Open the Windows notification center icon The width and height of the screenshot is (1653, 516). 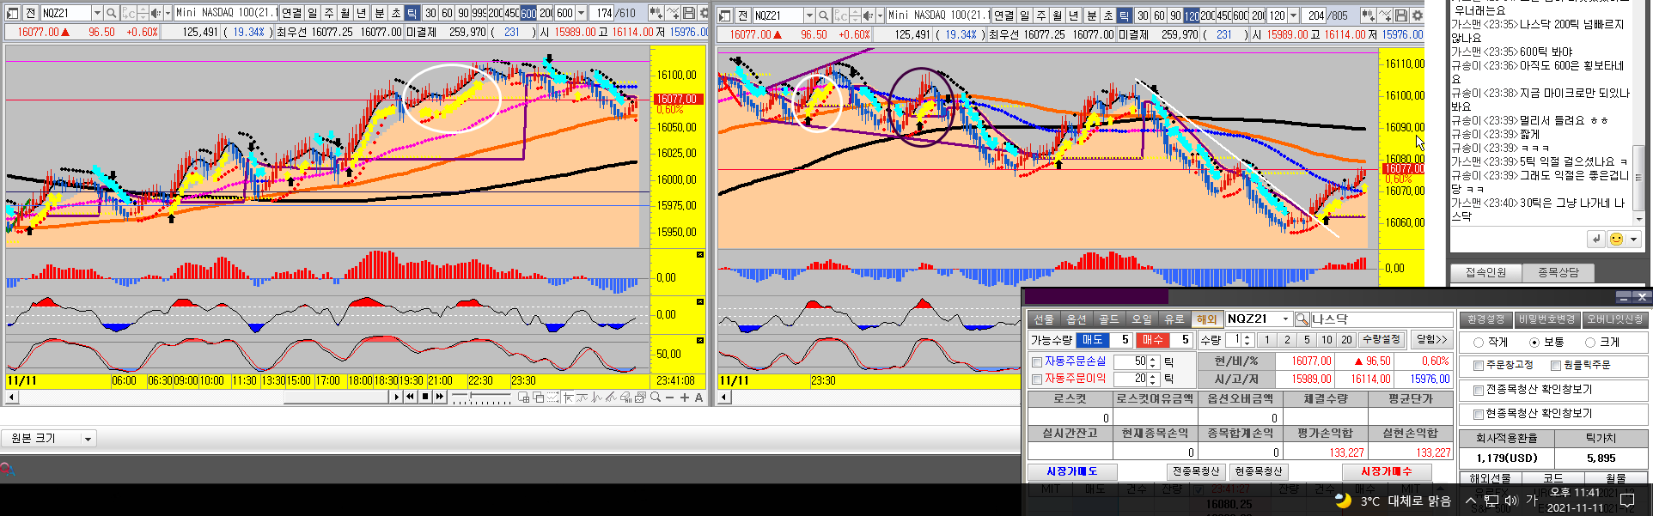click(x=1627, y=501)
